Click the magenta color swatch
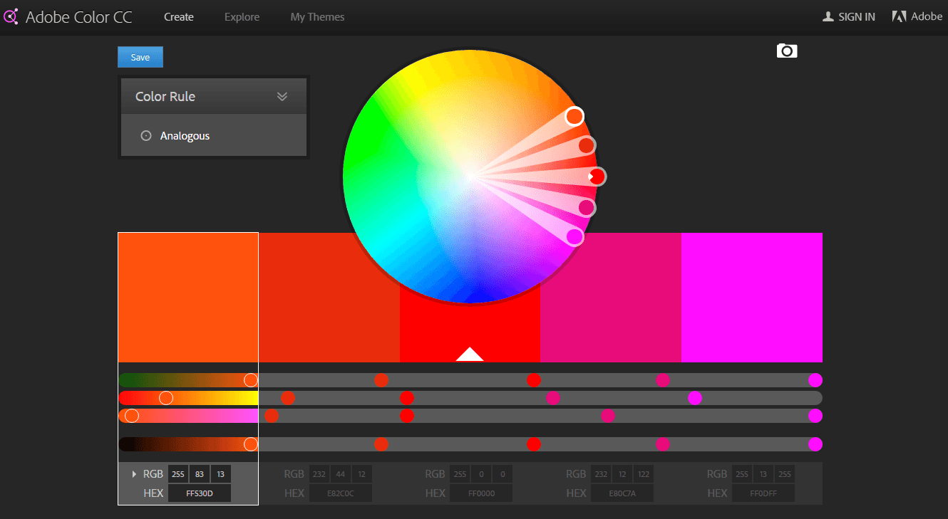Image resolution: width=948 pixels, height=519 pixels. [751, 298]
